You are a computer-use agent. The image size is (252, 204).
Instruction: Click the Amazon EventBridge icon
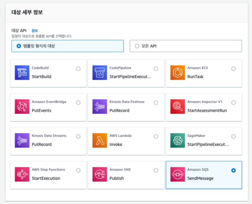(x=22, y=107)
